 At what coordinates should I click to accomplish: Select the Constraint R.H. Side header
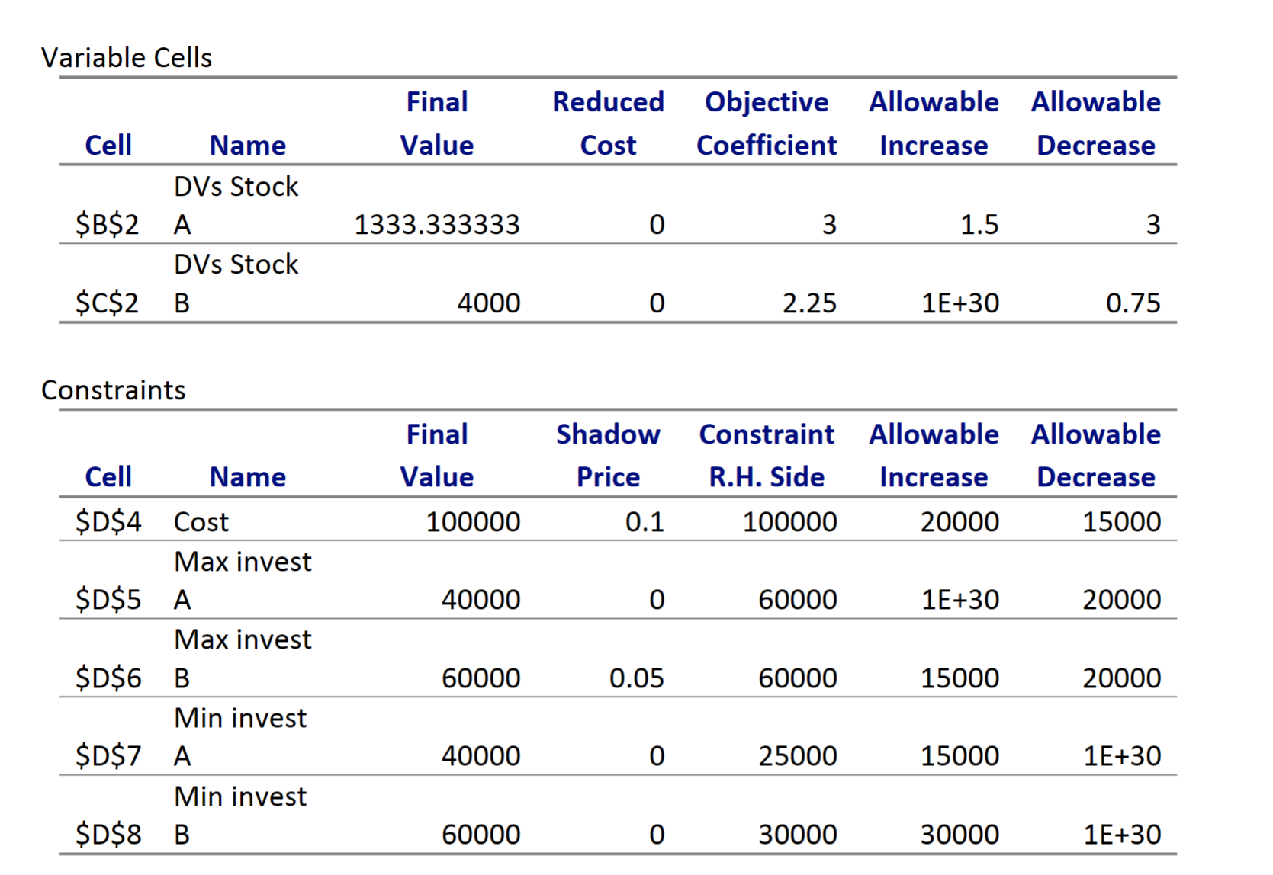(767, 454)
